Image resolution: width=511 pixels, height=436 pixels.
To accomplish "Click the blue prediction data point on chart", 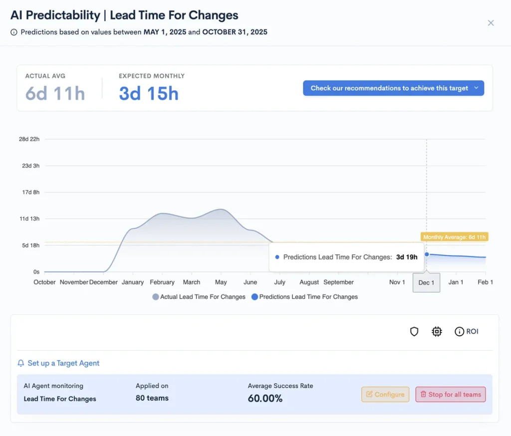I will [427, 254].
